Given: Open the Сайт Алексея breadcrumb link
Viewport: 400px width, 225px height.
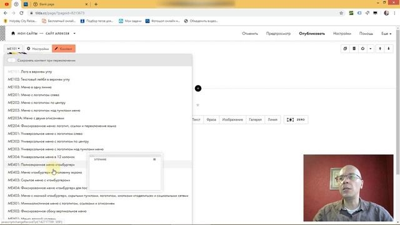Looking at the screenshot, I should point(57,33).
